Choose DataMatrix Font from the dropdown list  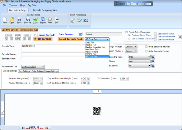(x=92, y=50)
